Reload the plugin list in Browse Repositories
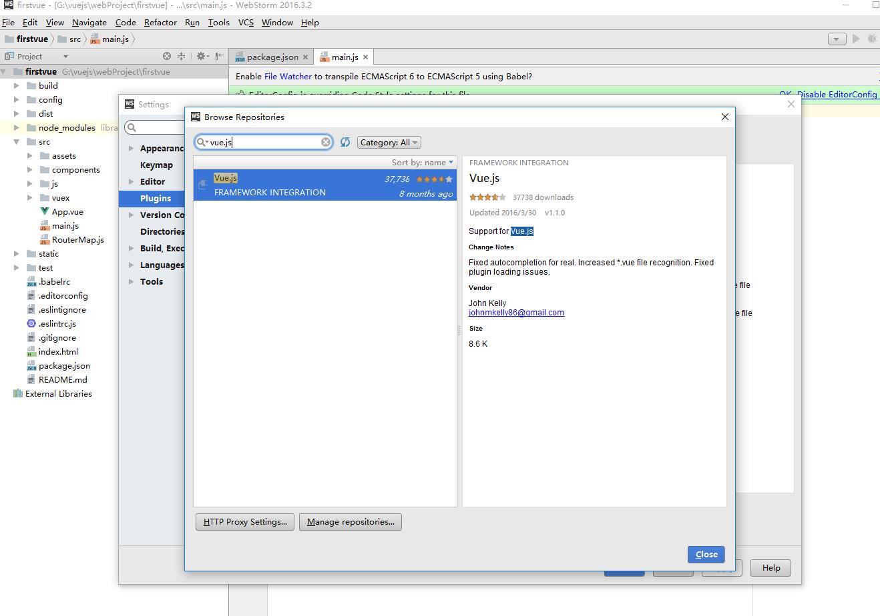Screen dimensions: 880x616 coord(345,142)
